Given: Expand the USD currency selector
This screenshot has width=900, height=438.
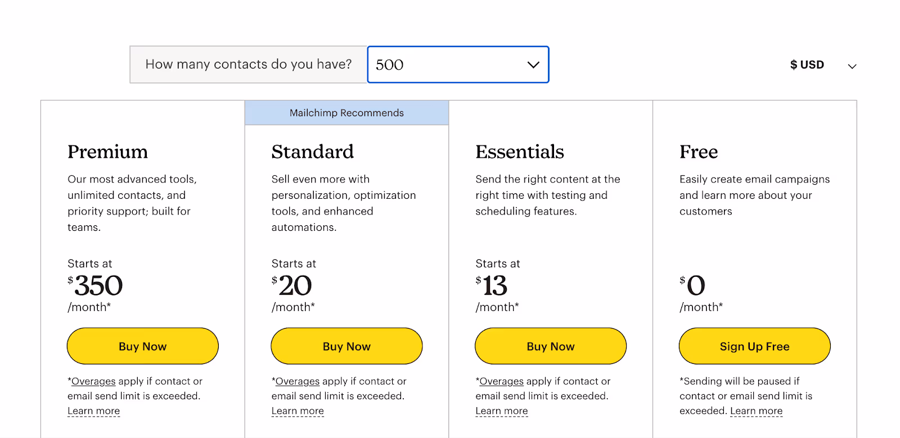Looking at the screenshot, I should (x=823, y=65).
